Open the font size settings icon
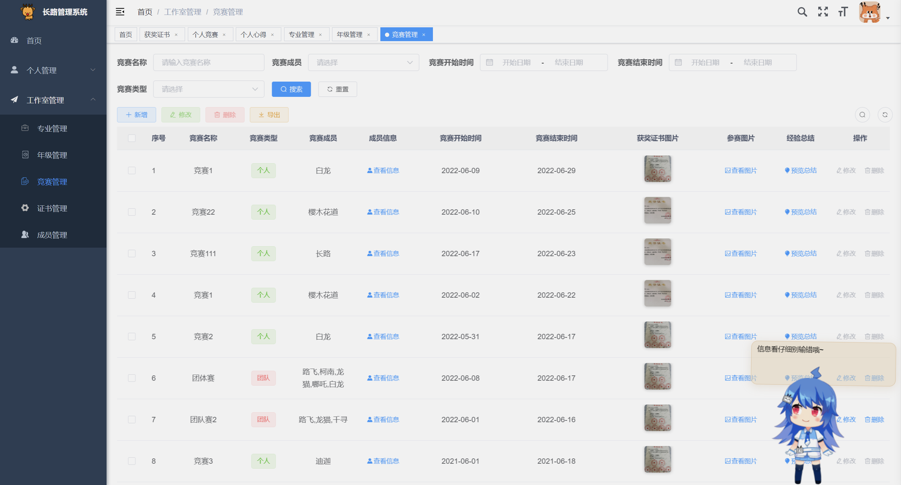 click(843, 12)
